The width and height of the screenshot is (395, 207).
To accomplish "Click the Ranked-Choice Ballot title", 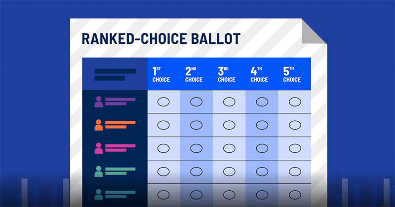I will tap(161, 39).
